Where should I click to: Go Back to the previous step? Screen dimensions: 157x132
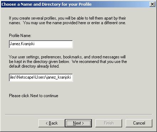(x=52, y=123)
